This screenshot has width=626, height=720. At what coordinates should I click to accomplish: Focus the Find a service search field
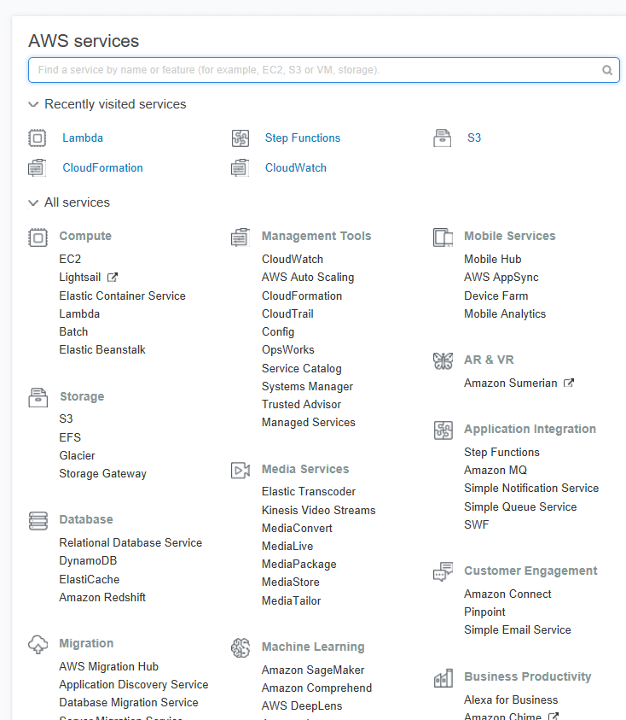tap(324, 70)
